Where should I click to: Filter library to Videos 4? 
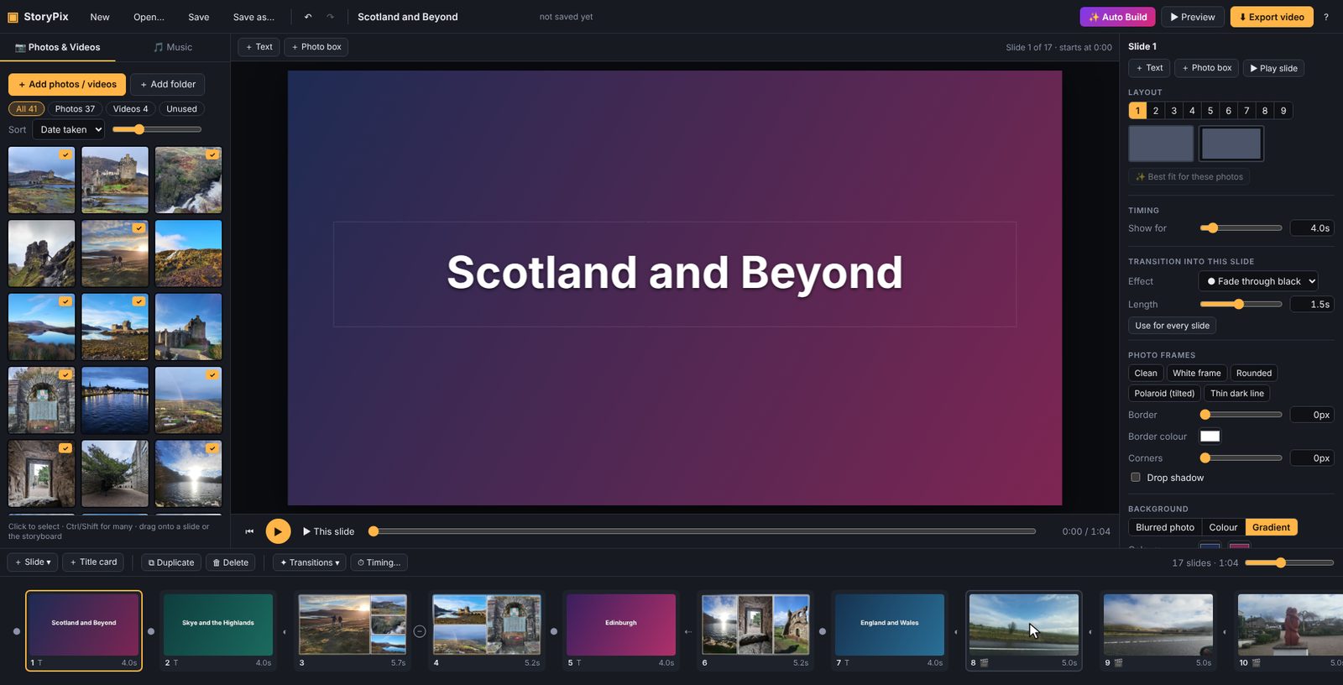pos(130,109)
